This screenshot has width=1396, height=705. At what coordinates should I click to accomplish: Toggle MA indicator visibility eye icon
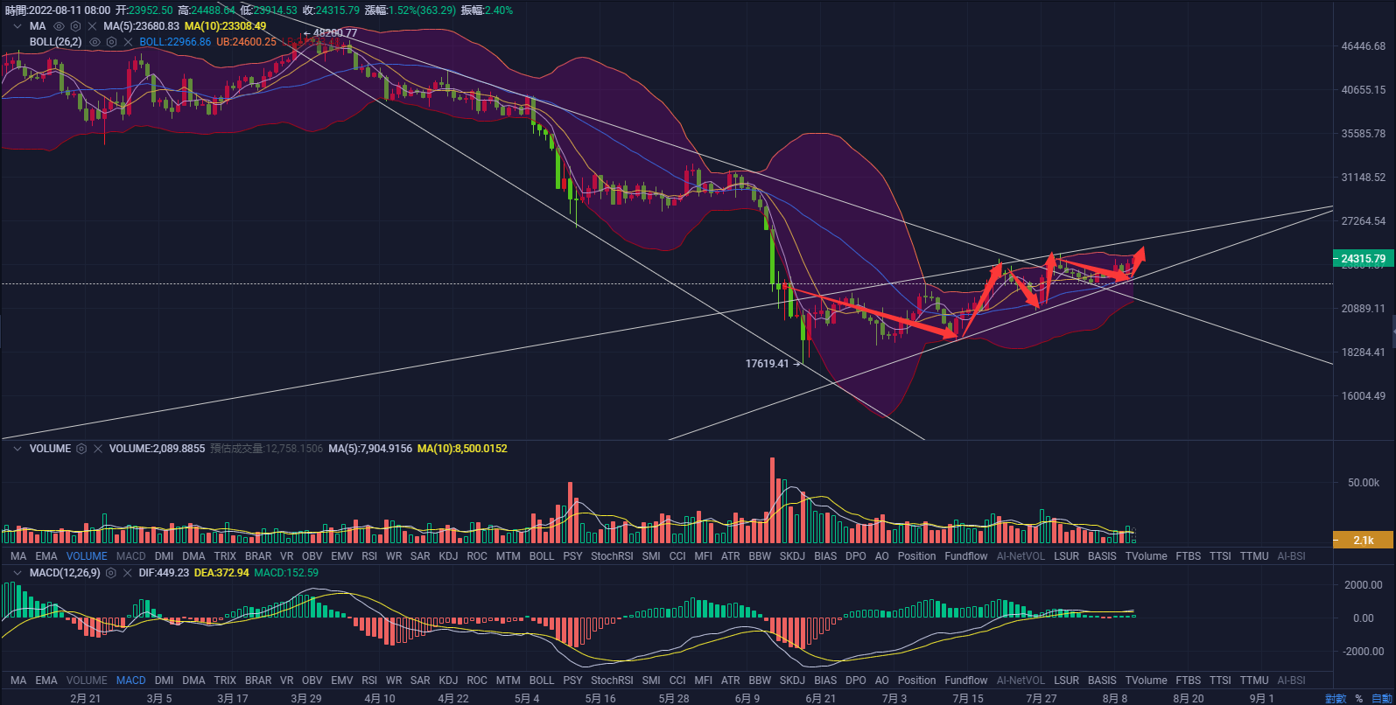pyautogui.click(x=59, y=26)
